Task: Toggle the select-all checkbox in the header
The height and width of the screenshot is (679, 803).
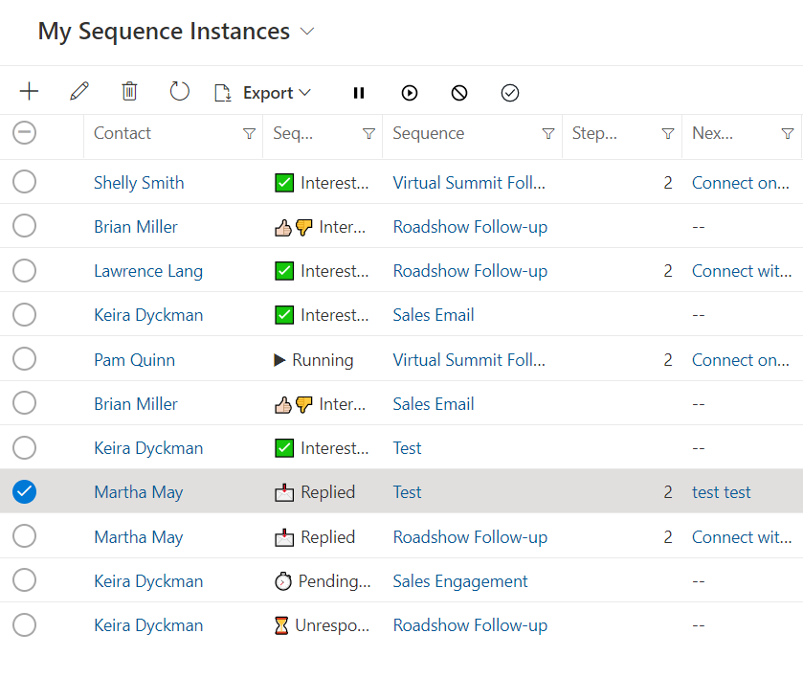Action: [x=24, y=133]
